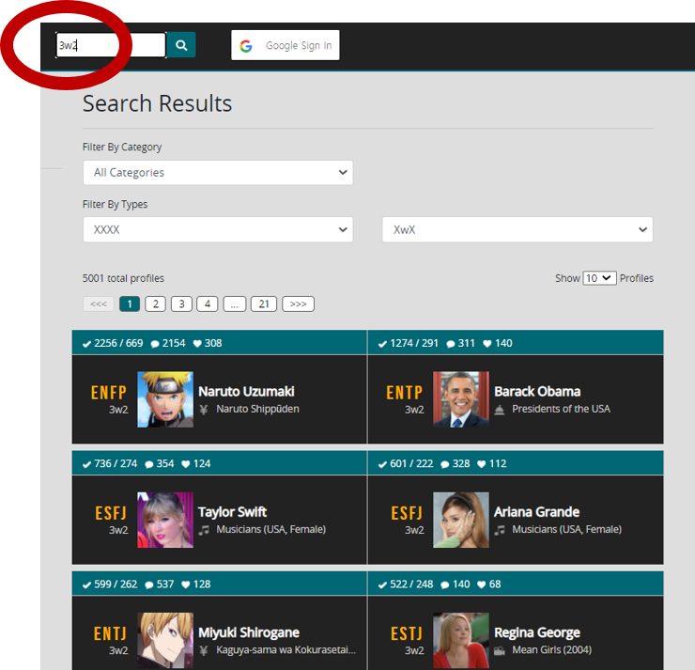Click Musicians (USA, Female) under Taylor Swift
The width and height of the screenshot is (695, 670).
270,529
